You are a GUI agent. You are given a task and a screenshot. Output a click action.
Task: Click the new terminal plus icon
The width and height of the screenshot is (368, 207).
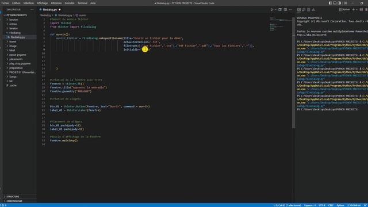[x=354, y=10]
